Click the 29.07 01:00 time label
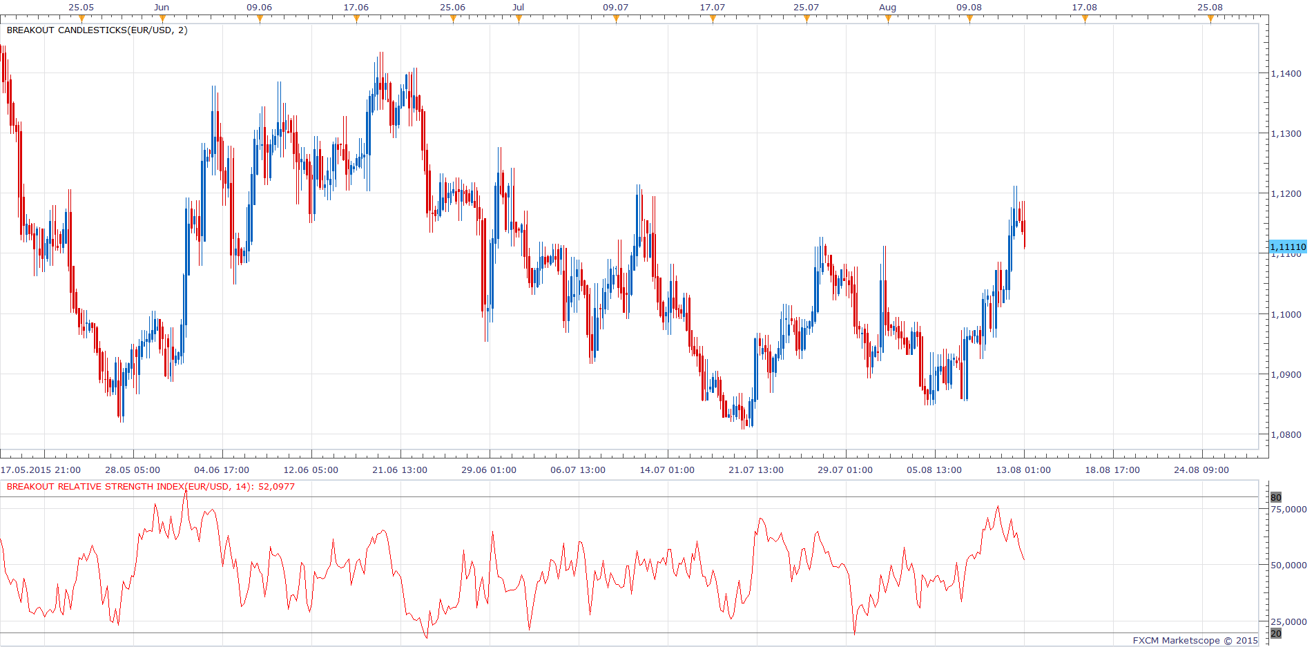1314x647 pixels. (x=845, y=470)
